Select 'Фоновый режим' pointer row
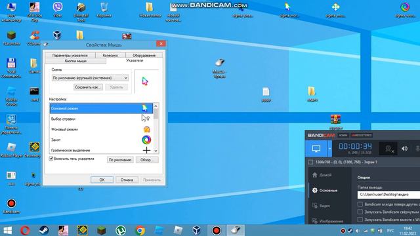This screenshot has width=420, height=236. click(101, 129)
